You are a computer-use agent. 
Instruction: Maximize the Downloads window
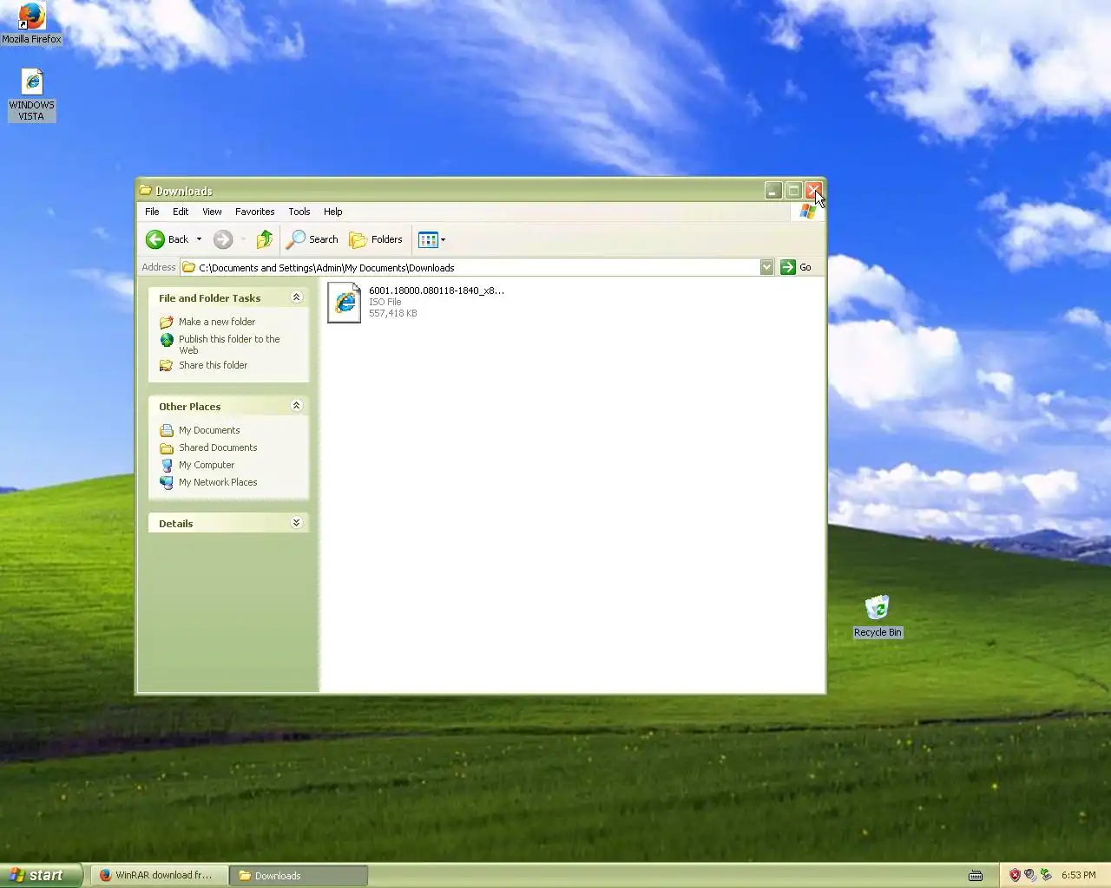pos(793,190)
